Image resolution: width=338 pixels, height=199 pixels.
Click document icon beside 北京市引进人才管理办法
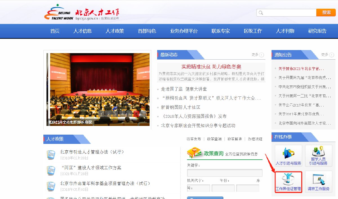point(51,154)
